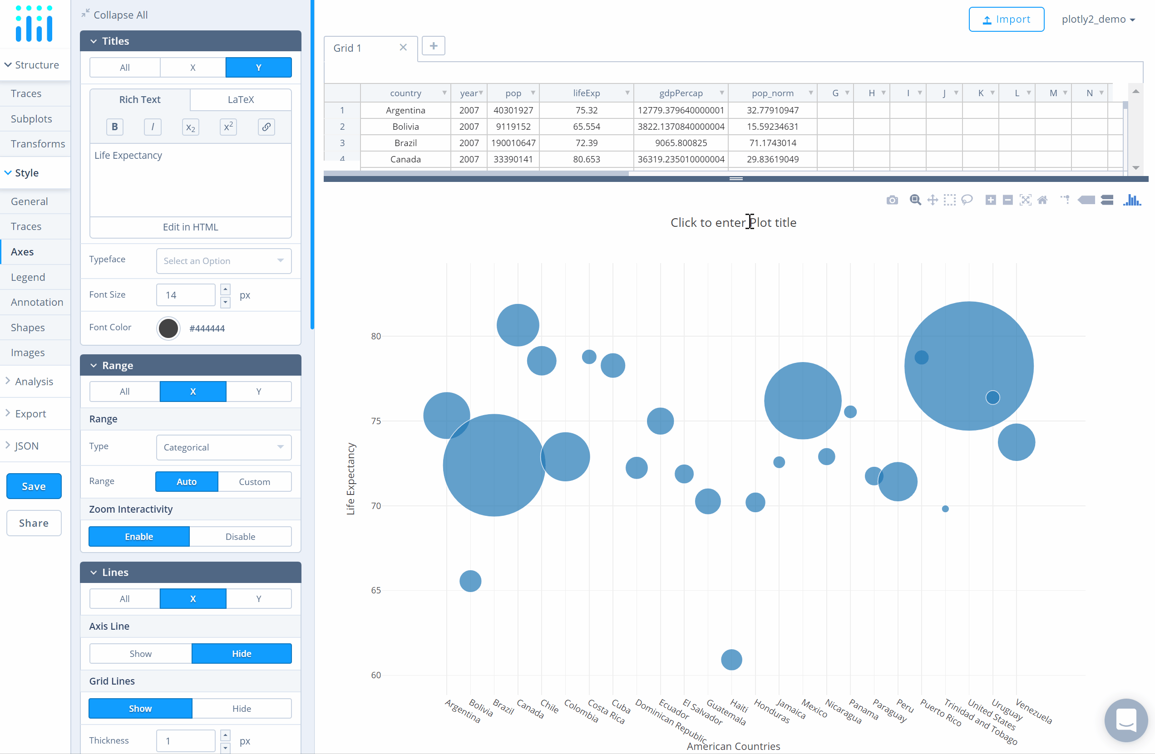Click the Autoscale icon in plot toolbar
The height and width of the screenshot is (754, 1155).
[1025, 200]
